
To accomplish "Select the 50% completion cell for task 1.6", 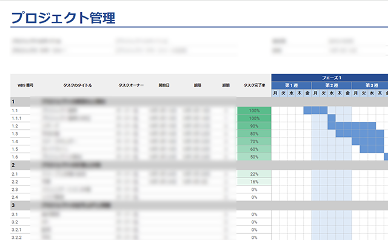I will [x=254, y=157].
